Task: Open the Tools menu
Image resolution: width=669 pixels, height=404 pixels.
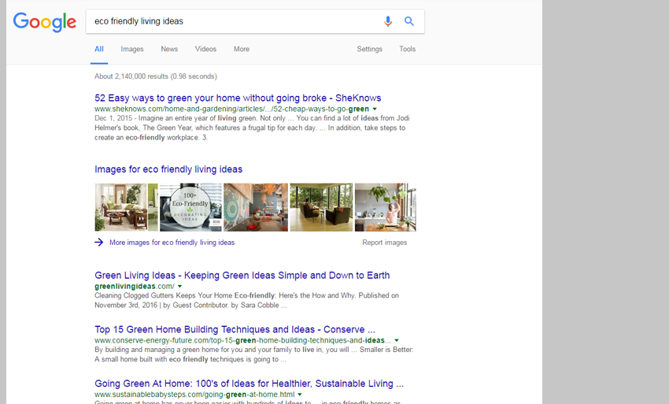Action: (x=407, y=49)
